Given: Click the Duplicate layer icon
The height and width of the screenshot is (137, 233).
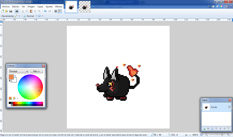Looking at the screenshot, I should tap(212, 129).
